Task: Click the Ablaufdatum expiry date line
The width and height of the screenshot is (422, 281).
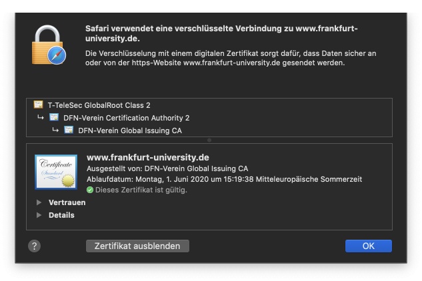Action: point(225,179)
